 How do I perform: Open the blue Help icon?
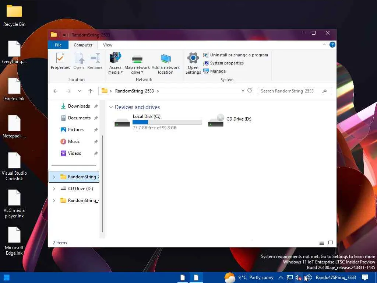point(332,45)
